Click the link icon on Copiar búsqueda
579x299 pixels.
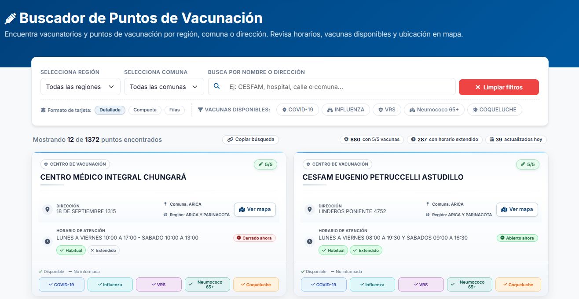(x=230, y=140)
